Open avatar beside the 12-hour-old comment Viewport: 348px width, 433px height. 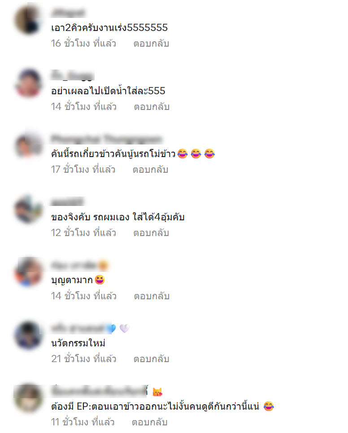28,209
